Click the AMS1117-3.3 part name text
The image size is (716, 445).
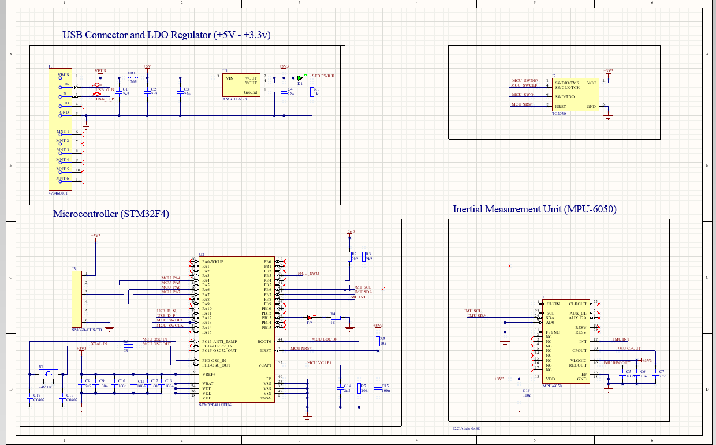coord(234,99)
